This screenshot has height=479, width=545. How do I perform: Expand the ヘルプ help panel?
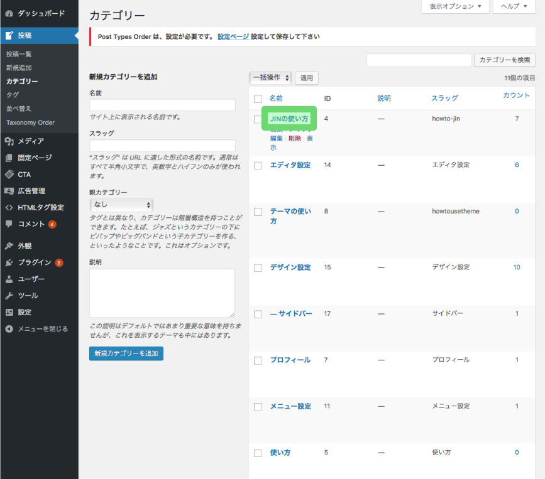point(514,6)
